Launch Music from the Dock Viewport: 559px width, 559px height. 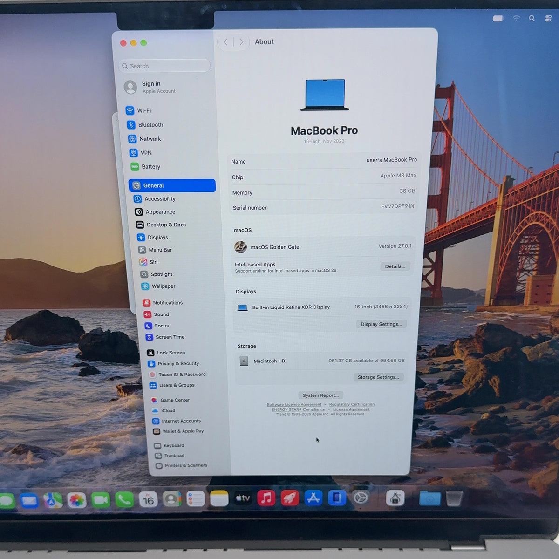tap(266, 498)
